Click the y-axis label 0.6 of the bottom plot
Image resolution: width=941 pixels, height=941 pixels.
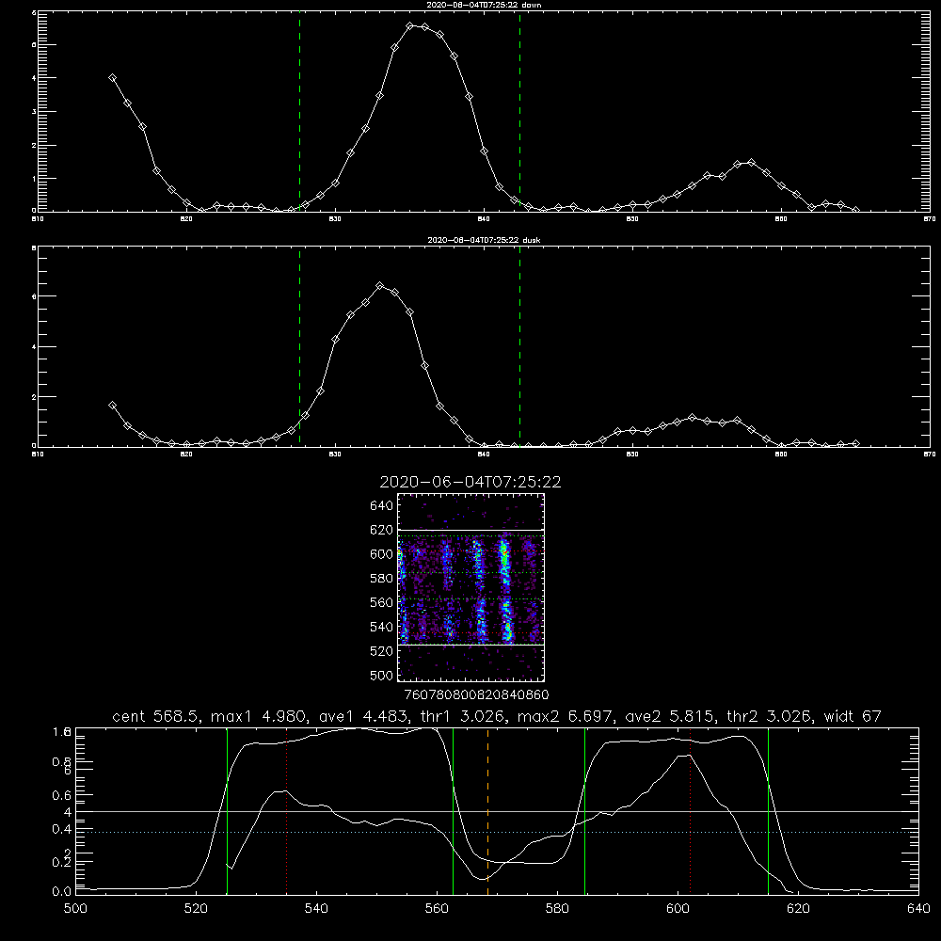pyautogui.click(x=62, y=794)
